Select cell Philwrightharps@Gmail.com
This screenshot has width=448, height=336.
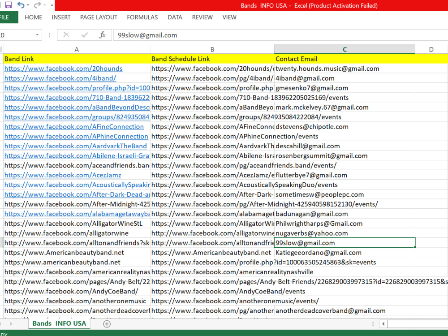pyautogui.click(x=345, y=224)
